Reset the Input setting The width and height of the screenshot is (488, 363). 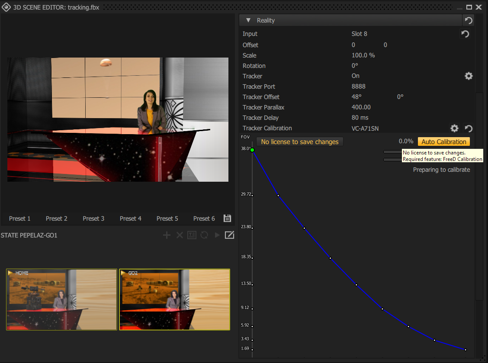465,34
